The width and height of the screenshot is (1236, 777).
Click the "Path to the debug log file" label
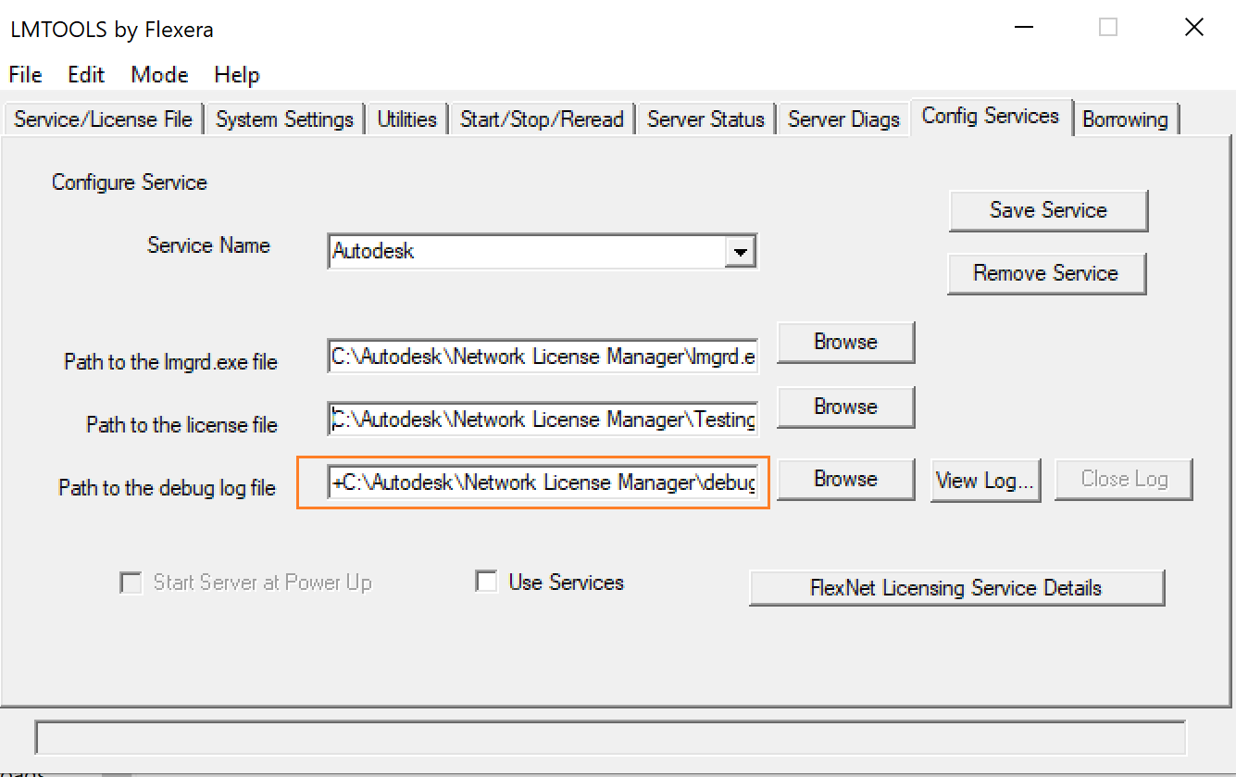[168, 488]
